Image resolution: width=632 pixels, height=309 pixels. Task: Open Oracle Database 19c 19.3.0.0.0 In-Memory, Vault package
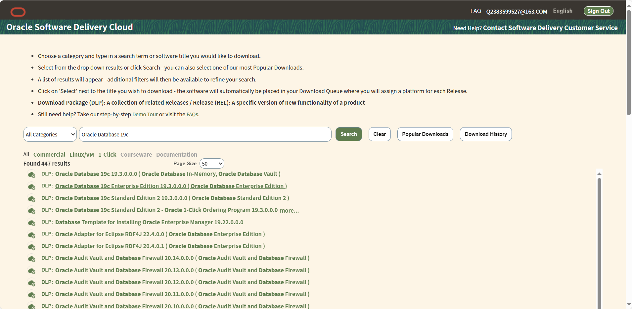pos(168,174)
